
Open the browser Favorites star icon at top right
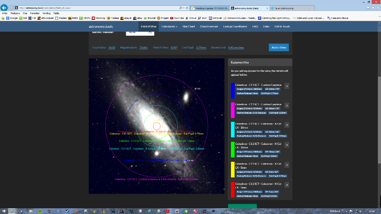[x=373, y=8]
